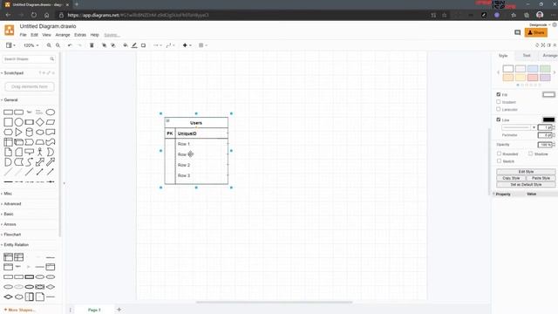This screenshot has width=558, height=314.
Task: Delete the selected shape with trash icon
Action: pos(92,45)
